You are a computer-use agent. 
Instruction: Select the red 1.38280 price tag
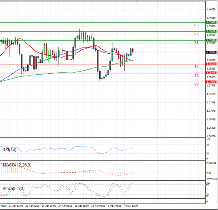click(211, 73)
